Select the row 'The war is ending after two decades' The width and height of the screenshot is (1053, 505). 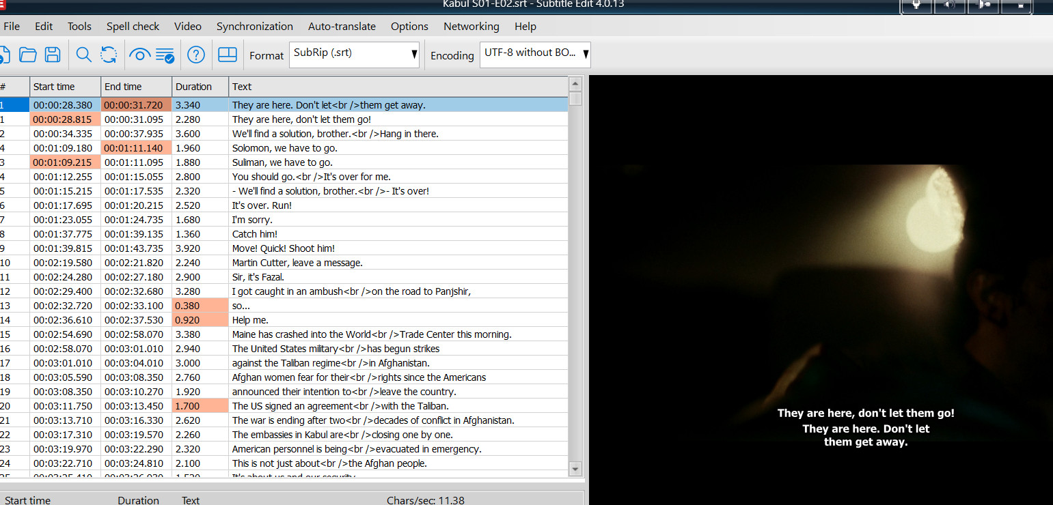(x=284, y=420)
